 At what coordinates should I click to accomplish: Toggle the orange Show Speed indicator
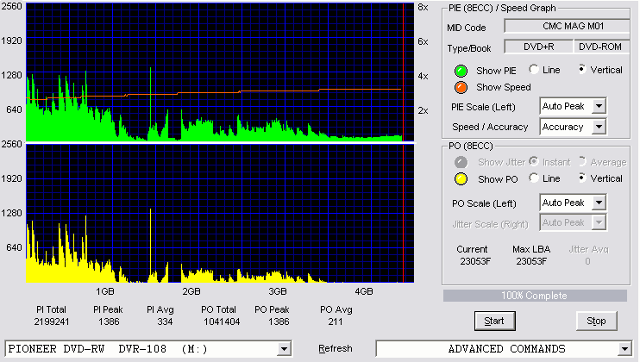[461, 87]
